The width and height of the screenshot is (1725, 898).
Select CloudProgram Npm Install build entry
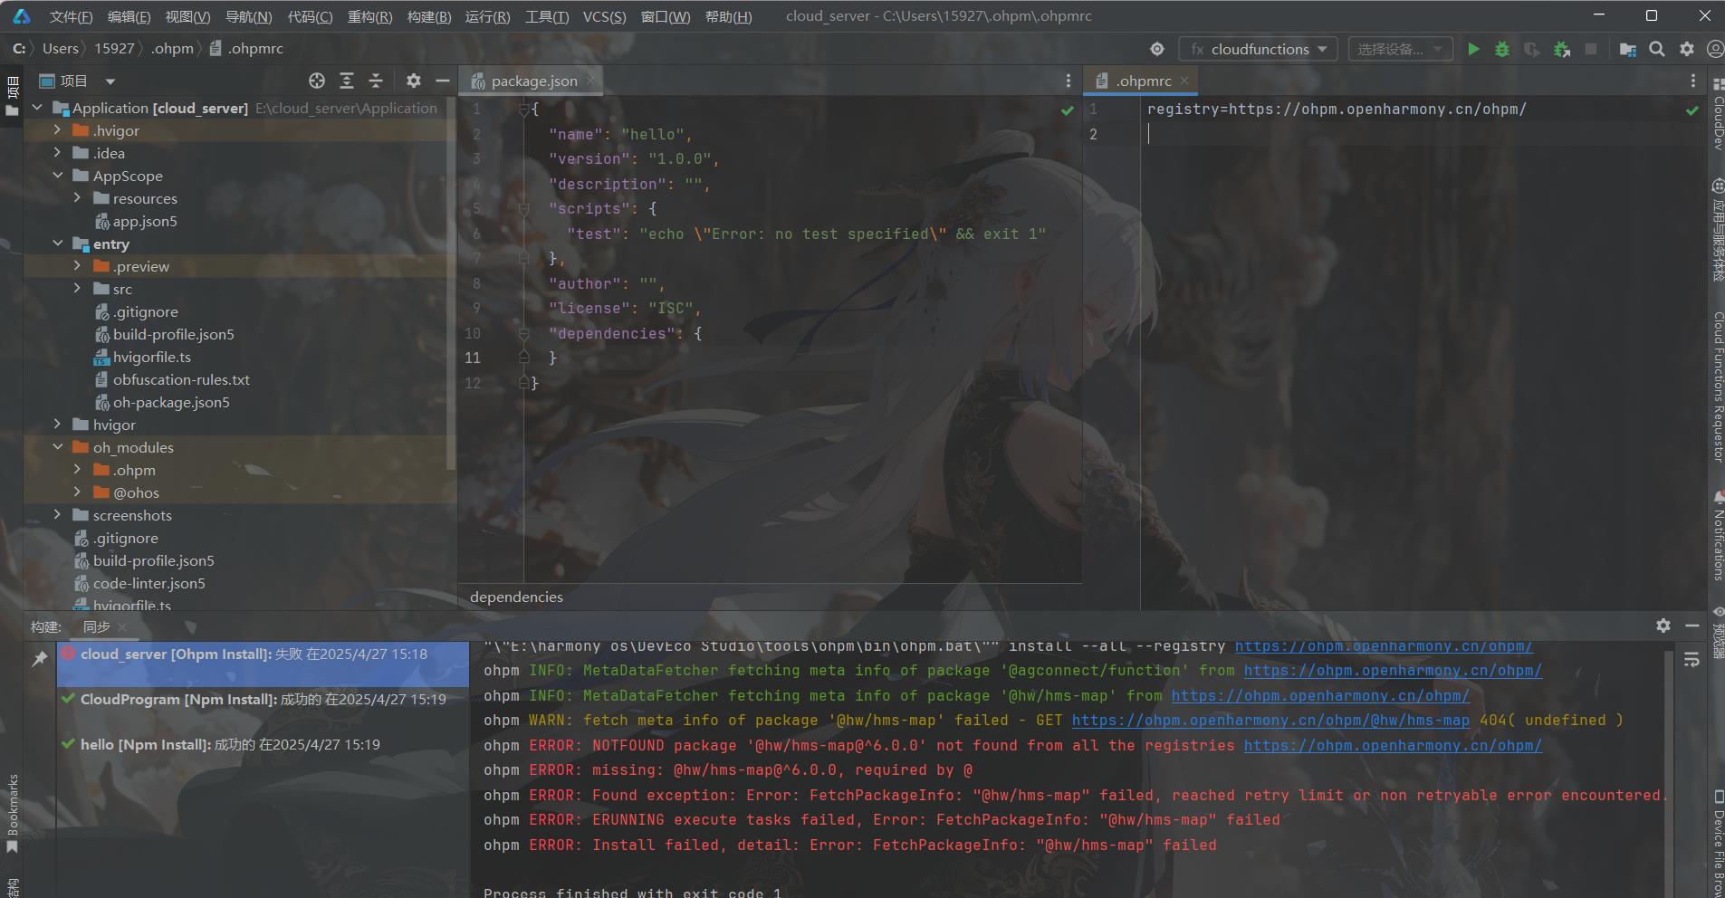click(x=263, y=700)
